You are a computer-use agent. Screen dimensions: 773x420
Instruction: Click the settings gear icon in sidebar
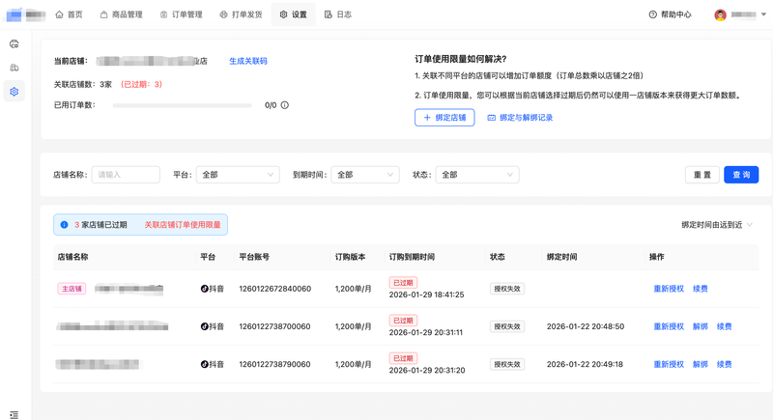(14, 92)
